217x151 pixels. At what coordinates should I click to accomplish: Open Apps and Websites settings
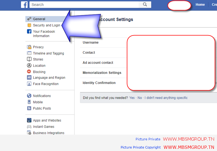(47, 120)
